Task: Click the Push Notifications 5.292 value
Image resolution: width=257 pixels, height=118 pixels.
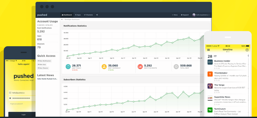Action: tap(41, 31)
